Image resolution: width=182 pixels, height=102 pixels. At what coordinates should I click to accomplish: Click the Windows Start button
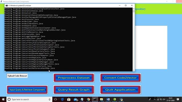[3, 99]
